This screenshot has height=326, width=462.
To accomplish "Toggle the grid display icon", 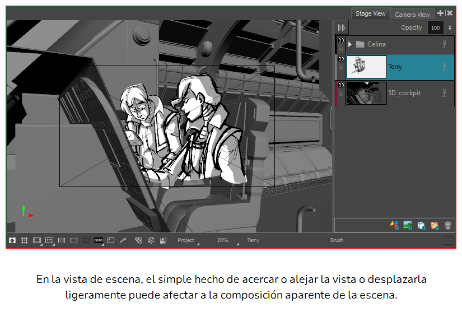I will pos(25,240).
